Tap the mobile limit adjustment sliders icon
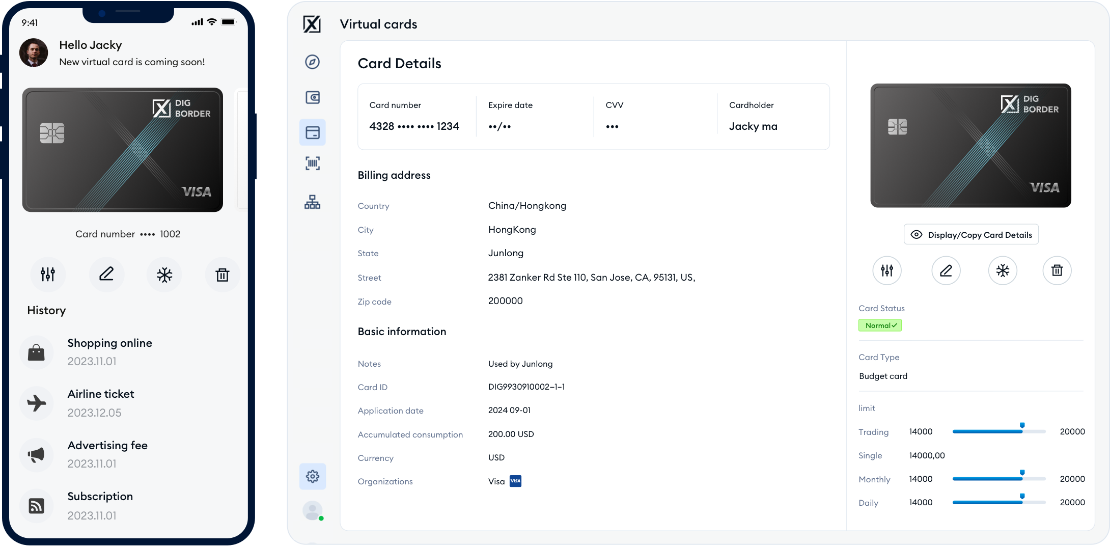 click(48, 275)
